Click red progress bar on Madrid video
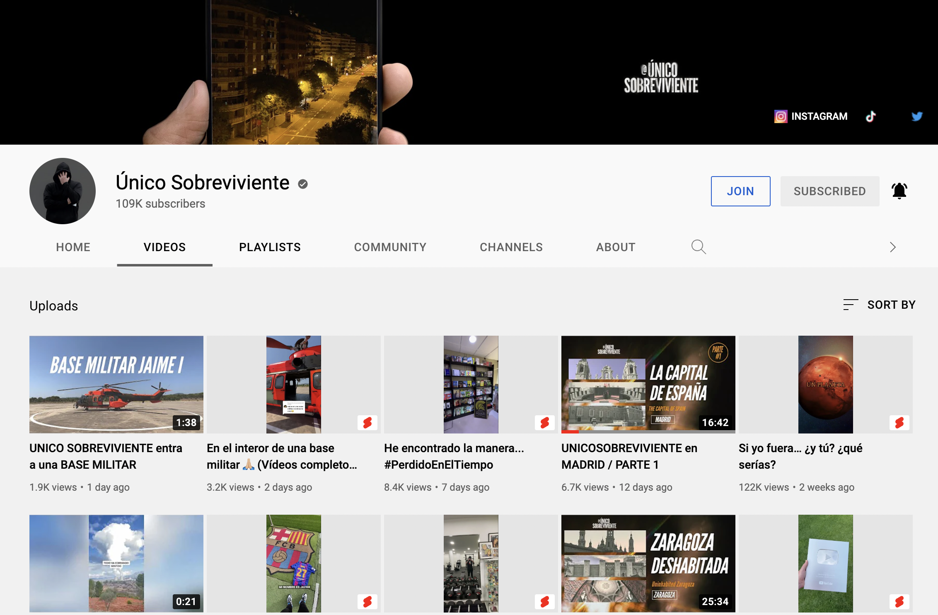 point(570,432)
